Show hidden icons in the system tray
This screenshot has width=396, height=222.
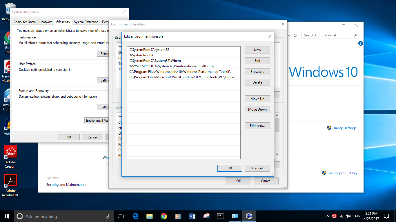coord(327,216)
